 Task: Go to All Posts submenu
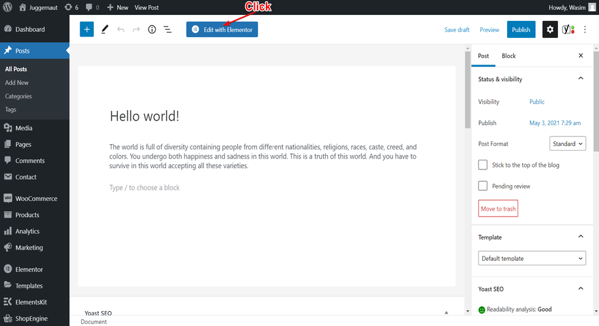pyautogui.click(x=16, y=69)
